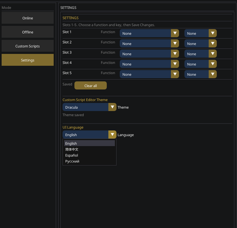The image size is (237, 228).
Task: Open the Custom Scripts section
Action: click(x=28, y=46)
